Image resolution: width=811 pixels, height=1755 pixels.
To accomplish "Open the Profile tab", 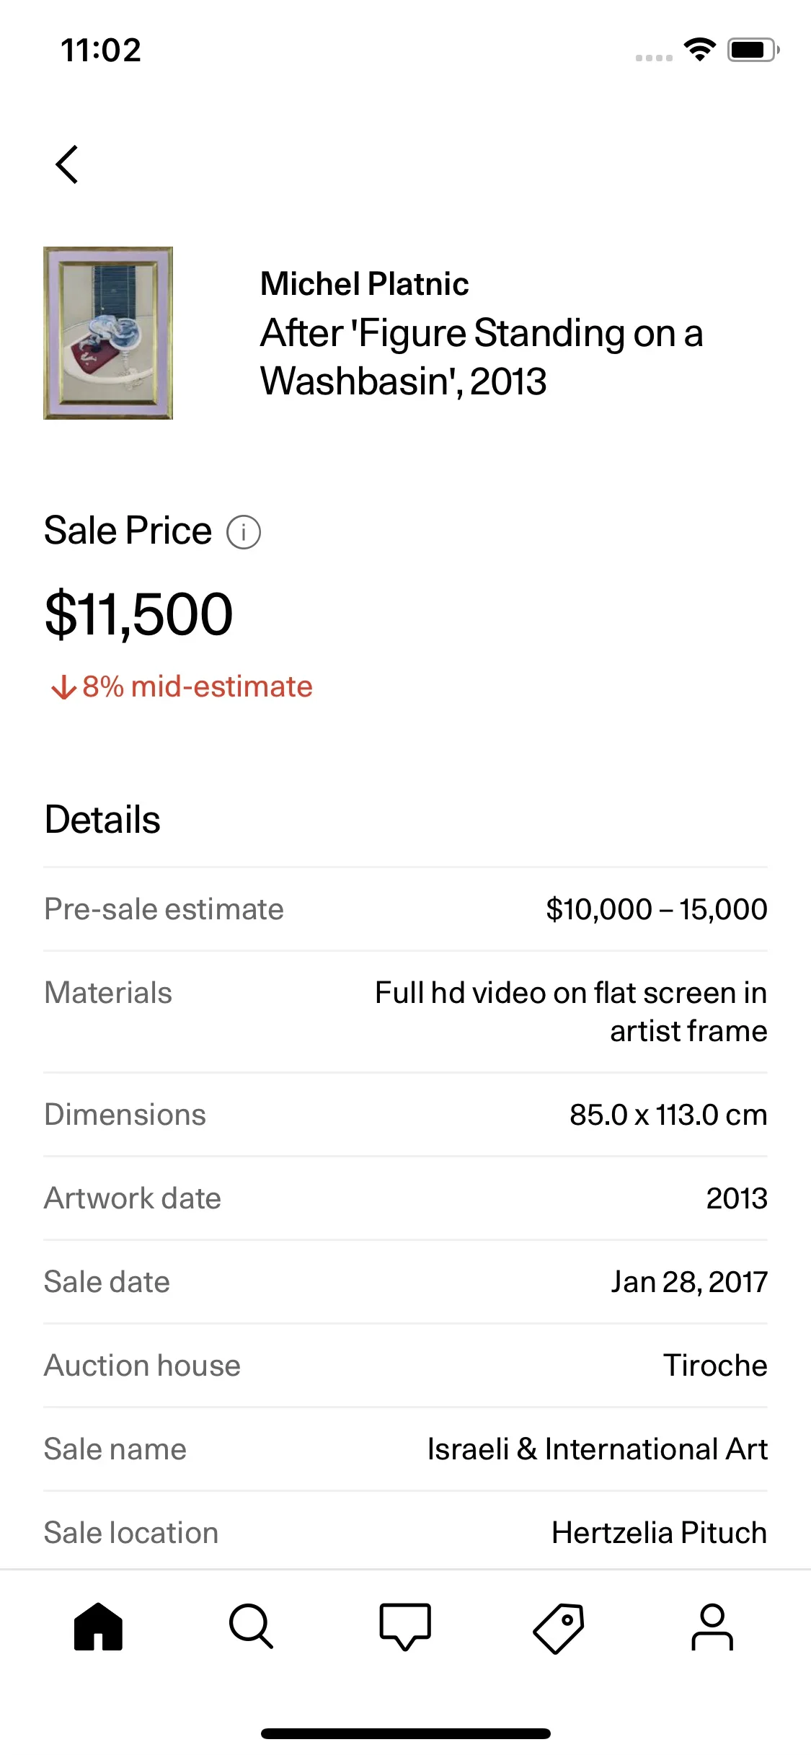I will (x=712, y=1627).
